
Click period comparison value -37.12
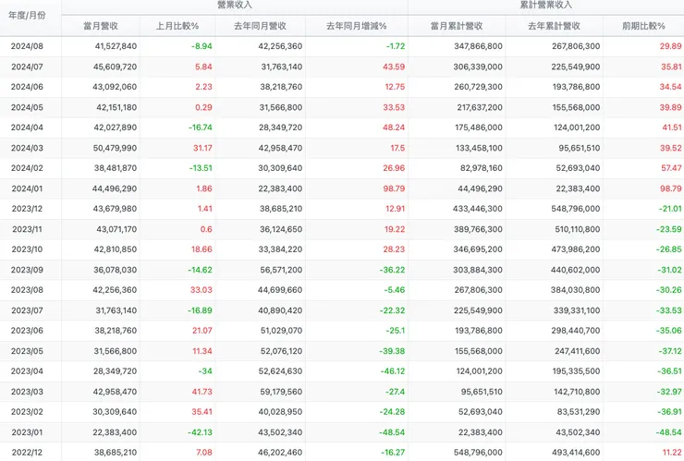[669, 351]
